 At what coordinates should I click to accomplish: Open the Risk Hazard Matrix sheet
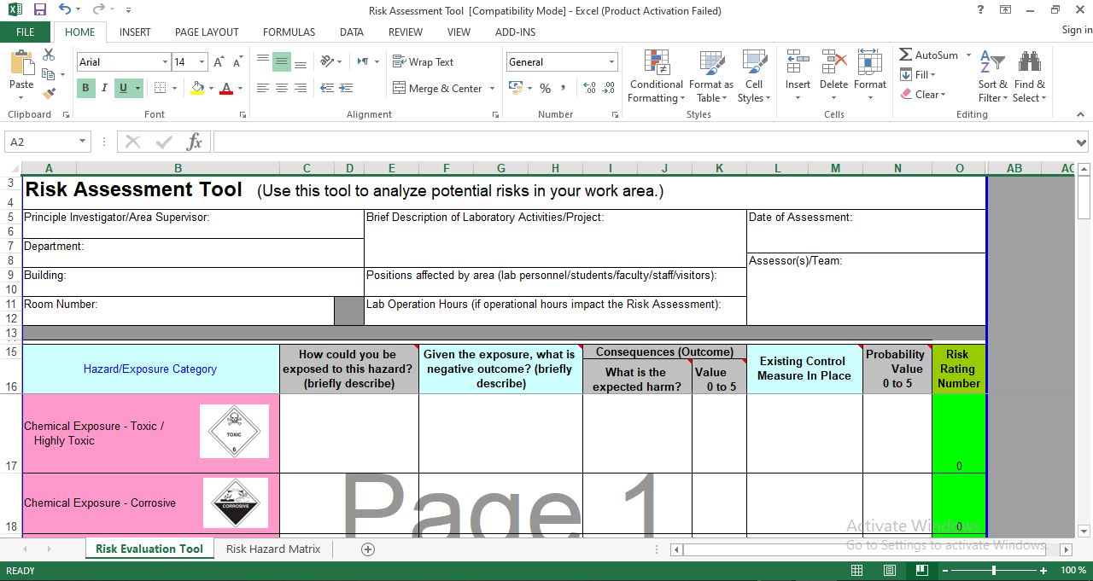pos(272,549)
